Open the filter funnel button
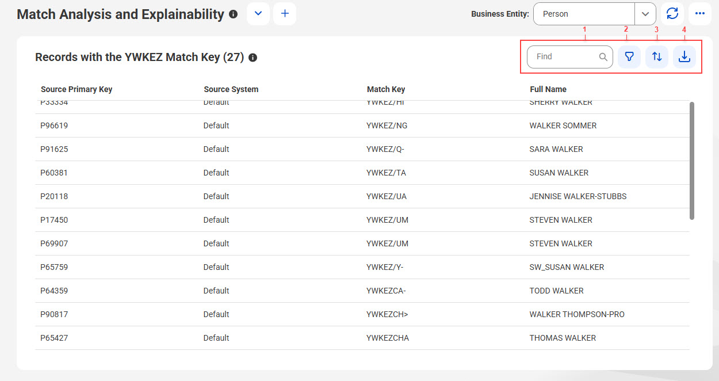719x381 pixels. coord(629,57)
